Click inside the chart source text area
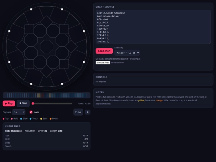Image resolution: width=216 pixels, height=162 pixels. [153, 27]
